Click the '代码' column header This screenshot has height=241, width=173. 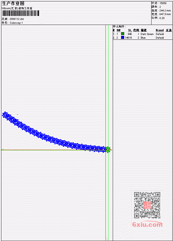(136, 30)
